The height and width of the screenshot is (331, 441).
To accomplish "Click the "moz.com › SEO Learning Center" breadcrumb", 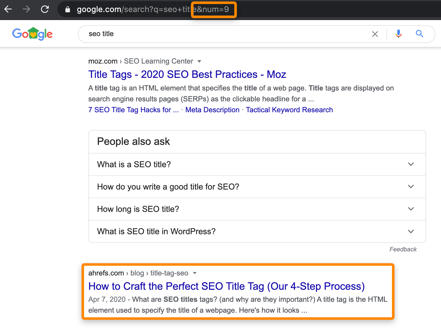I will coord(141,61).
